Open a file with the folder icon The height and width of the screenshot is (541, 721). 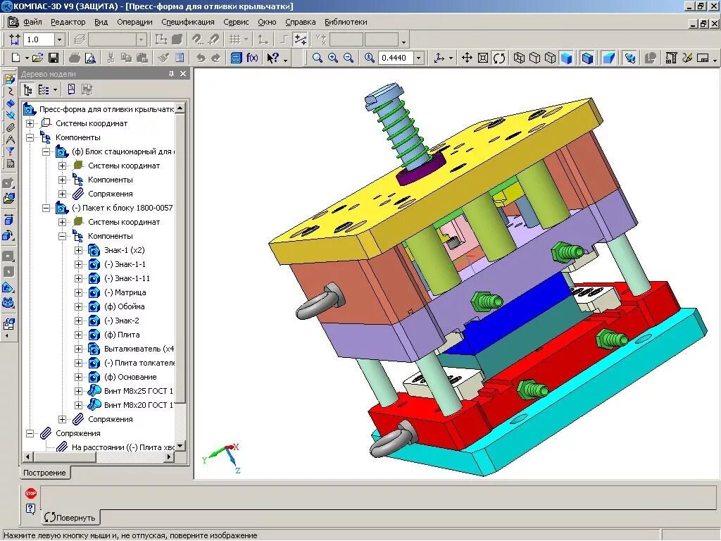click(x=38, y=58)
